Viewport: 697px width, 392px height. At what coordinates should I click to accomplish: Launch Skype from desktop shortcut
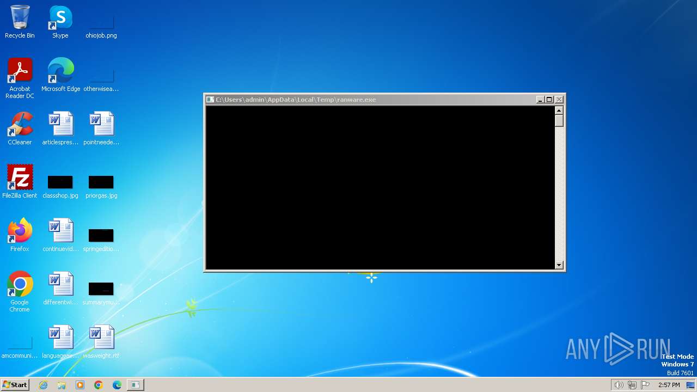point(60,22)
